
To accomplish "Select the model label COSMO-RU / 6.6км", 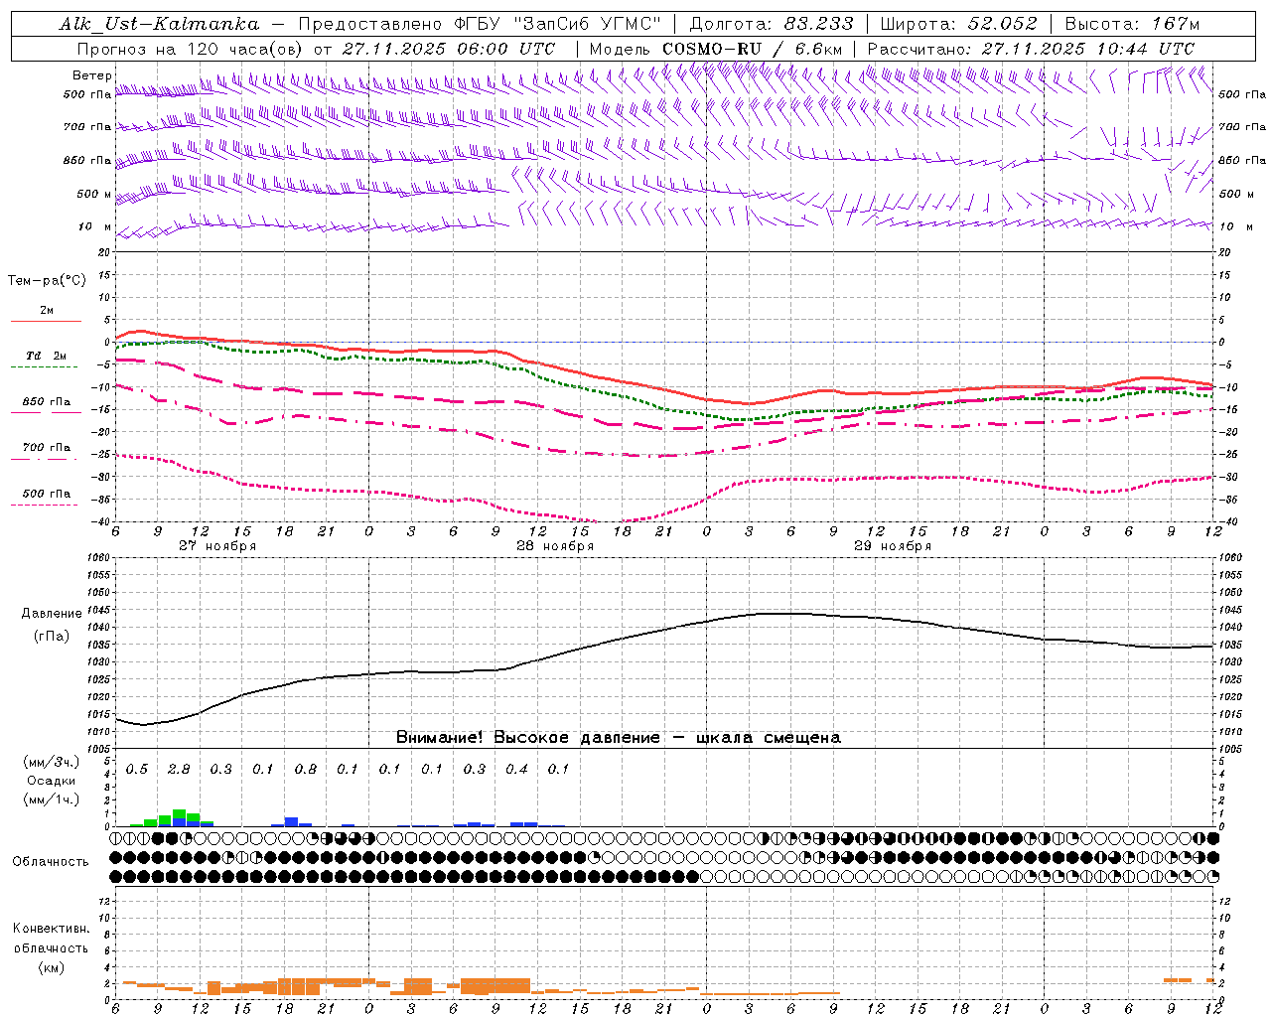I will [752, 49].
